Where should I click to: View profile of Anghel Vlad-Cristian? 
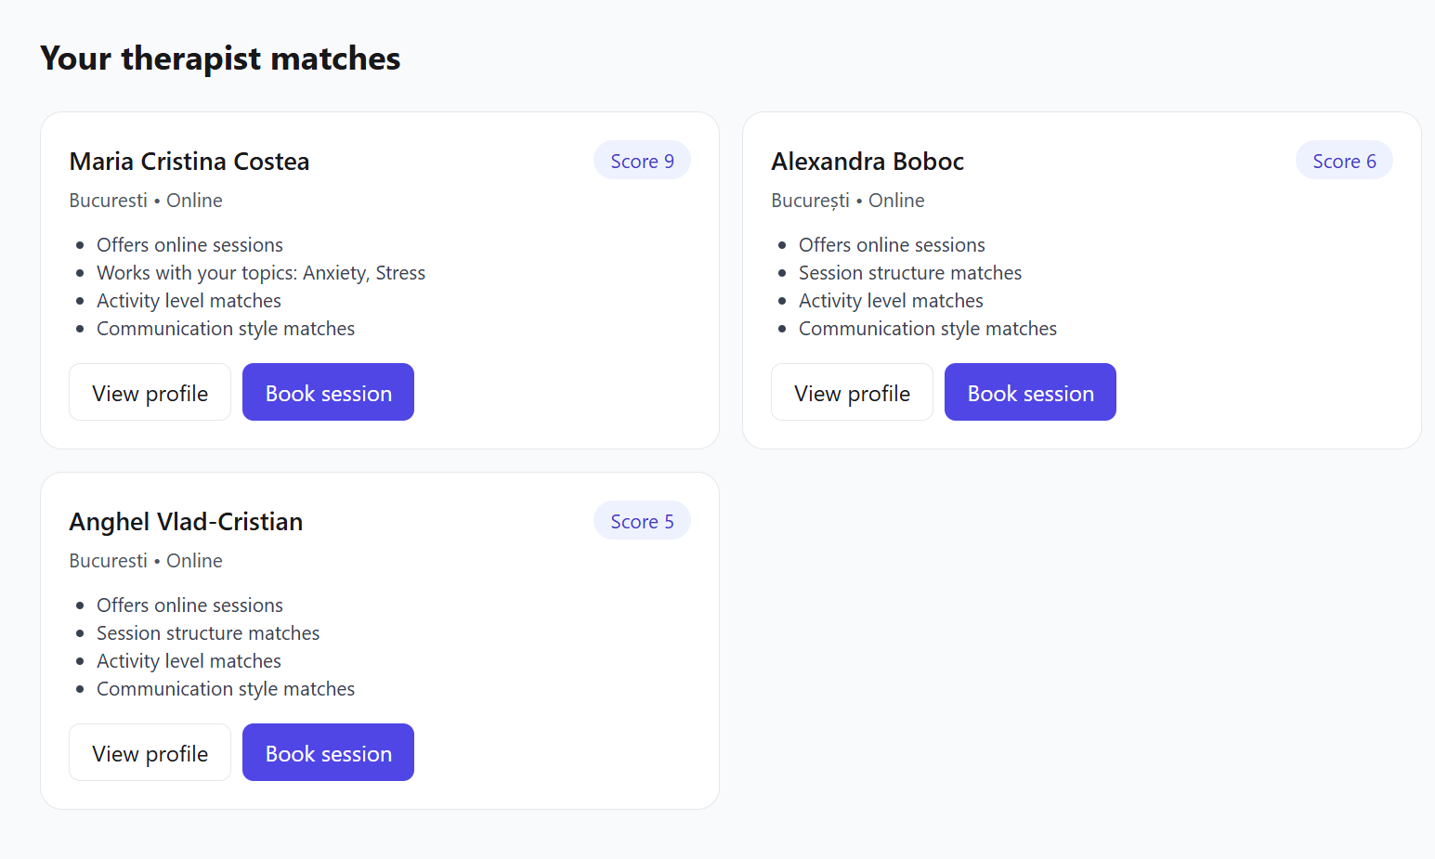point(150,753)
